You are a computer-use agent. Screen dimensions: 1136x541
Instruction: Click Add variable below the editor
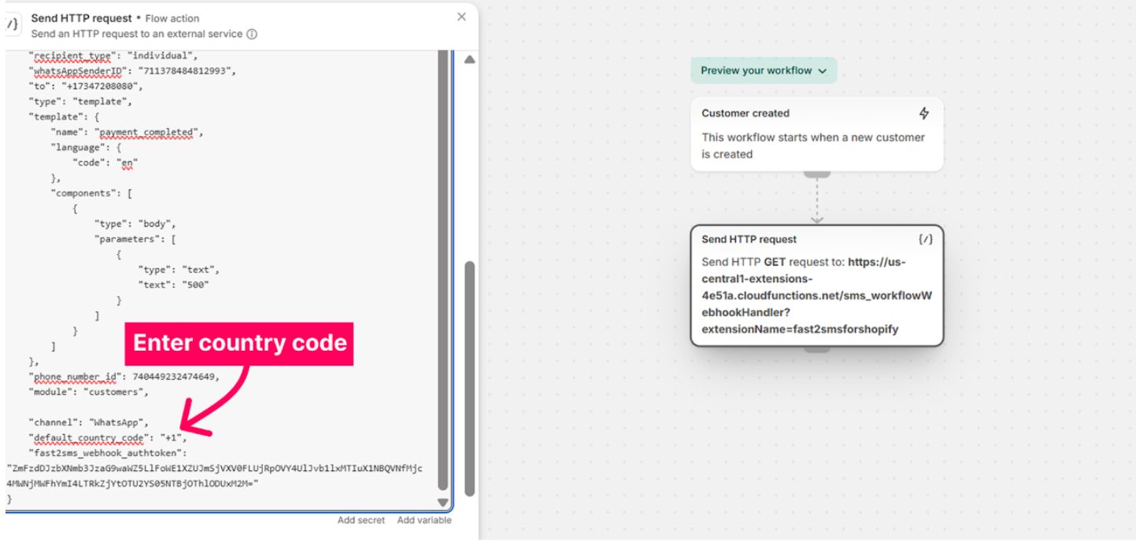click(x=424, y=520)
